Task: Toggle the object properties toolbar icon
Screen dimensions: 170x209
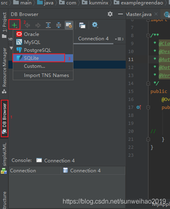Action: point(69,25)
